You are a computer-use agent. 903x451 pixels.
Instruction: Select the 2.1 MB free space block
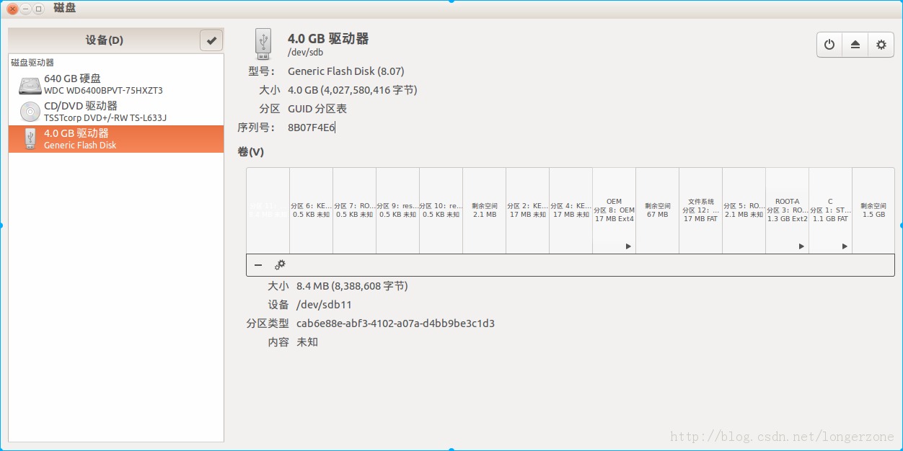click(485, 210)
